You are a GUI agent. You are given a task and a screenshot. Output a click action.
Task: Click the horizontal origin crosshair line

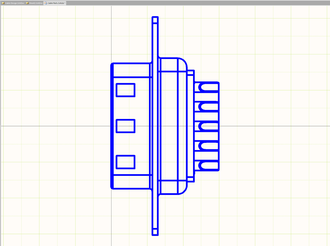(x=55, y=125)
